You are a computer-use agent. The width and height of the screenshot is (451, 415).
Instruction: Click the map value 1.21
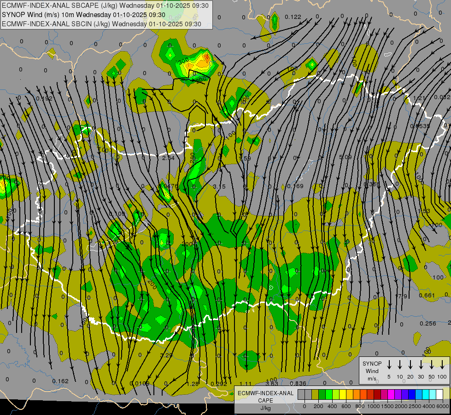(419, 98)
